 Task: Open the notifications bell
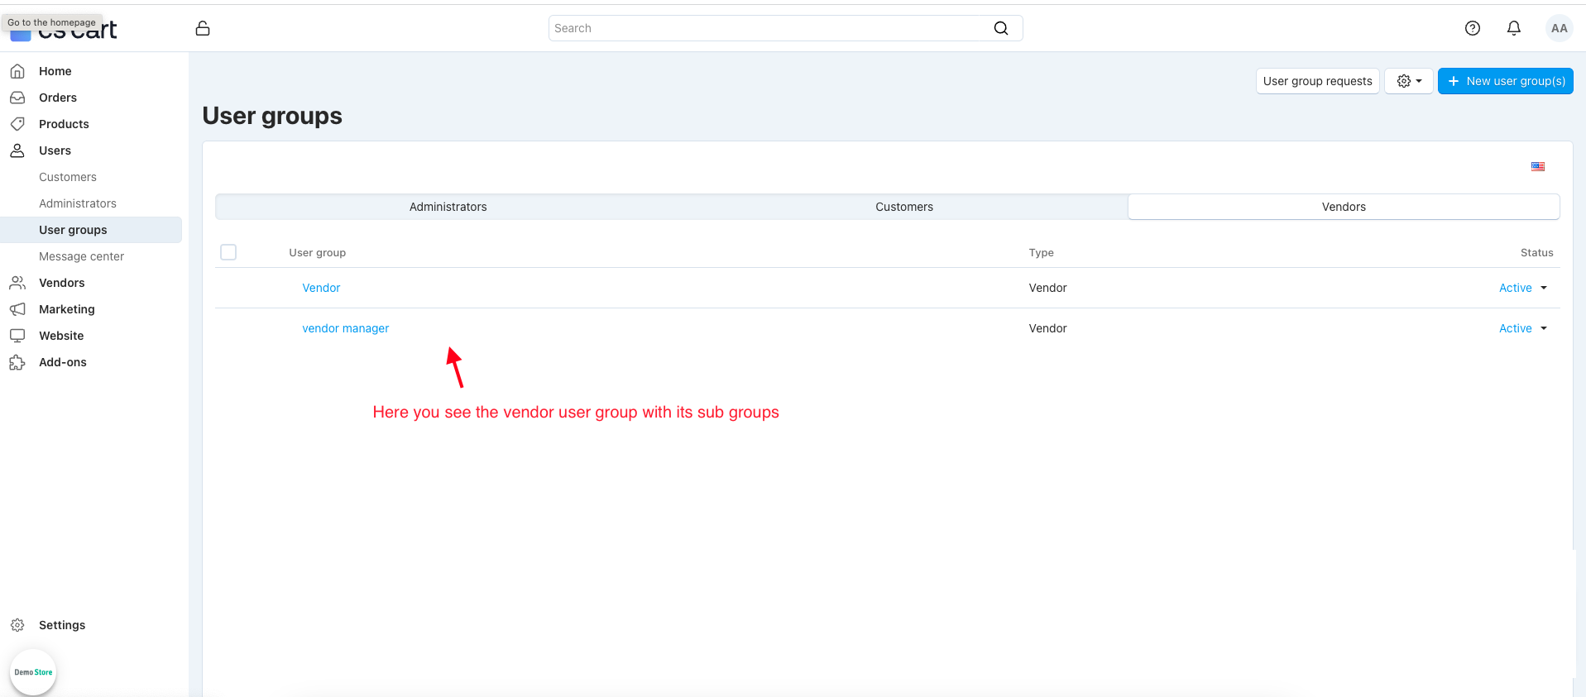[1513, 28]
